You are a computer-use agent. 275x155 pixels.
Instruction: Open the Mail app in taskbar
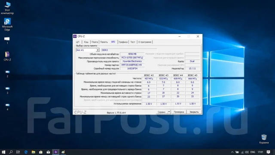click(x=48, y=152)
